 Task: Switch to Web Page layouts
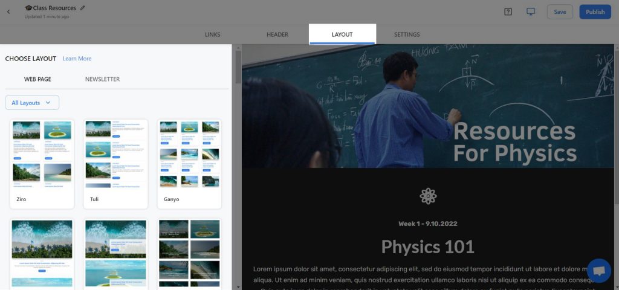pos(37,79)
